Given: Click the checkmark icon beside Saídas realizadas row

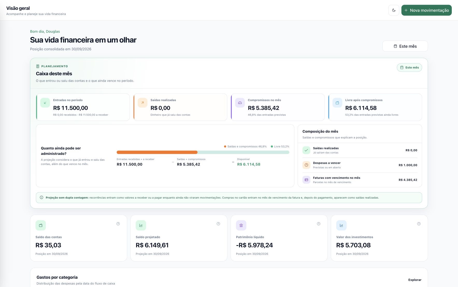Looking at the screenshot, I should pos(306,150).
